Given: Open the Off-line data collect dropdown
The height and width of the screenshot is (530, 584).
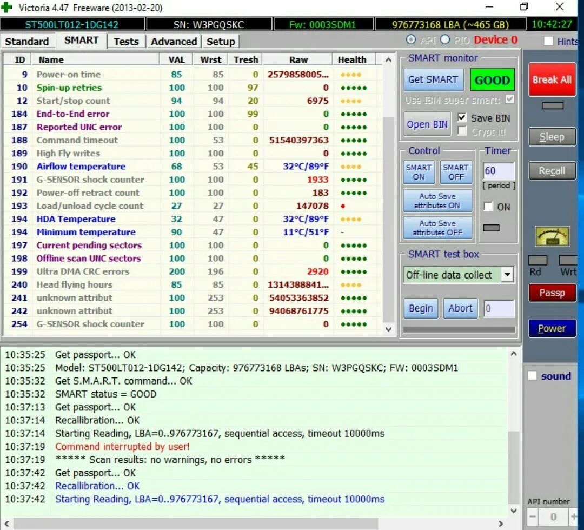Looking at the screenshot, I should [x=507, y=275].
